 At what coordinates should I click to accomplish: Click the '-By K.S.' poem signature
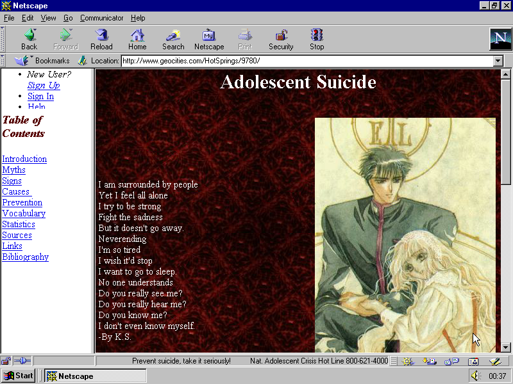(x=115, y=337)
